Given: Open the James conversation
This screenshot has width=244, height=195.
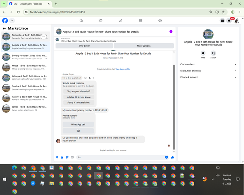Looking at the screenshot, I should tap(26, 108).
